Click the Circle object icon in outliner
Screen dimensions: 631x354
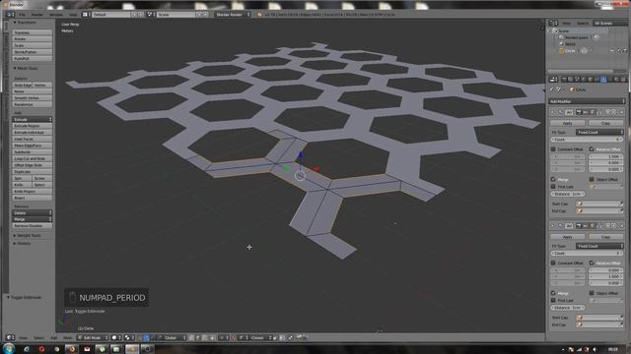[562, 51]
